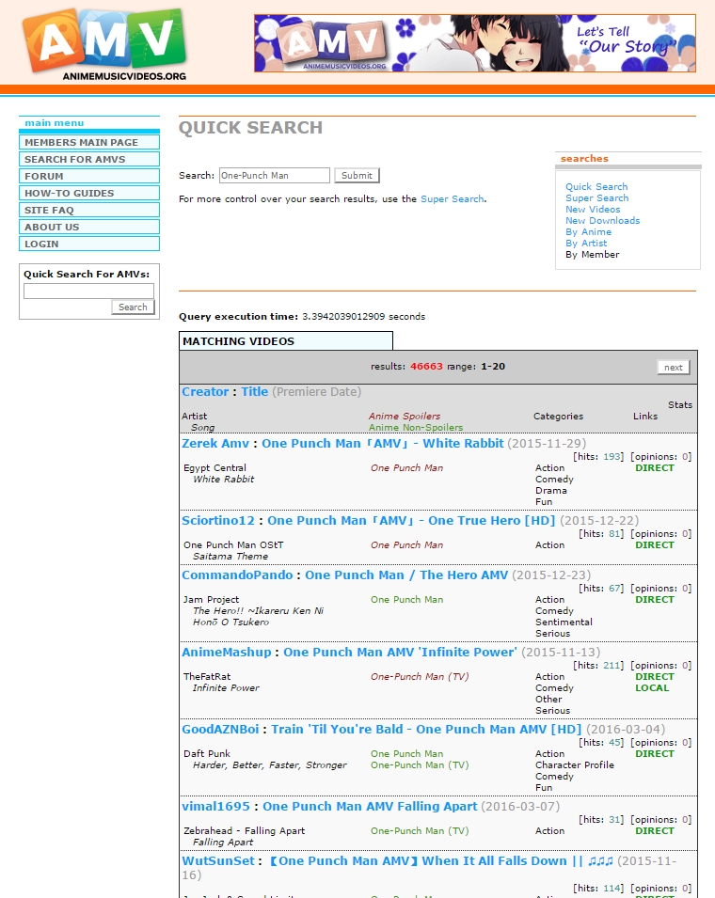
Task: Open GoodAZNBoi creator profile
Action: tap(220, 730)
